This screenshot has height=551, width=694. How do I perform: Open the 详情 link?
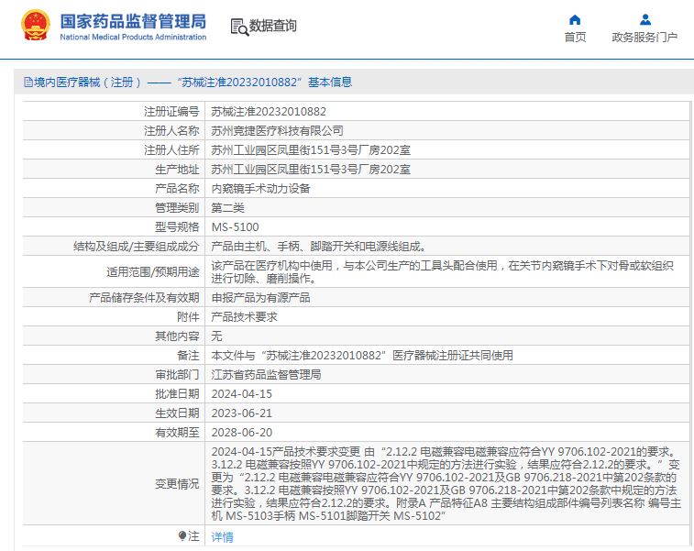pos(222,537)
